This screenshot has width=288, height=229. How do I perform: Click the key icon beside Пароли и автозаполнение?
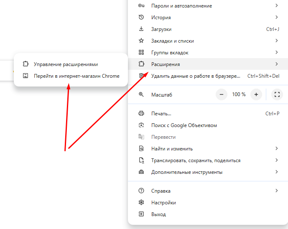click(x=141, y=6)
